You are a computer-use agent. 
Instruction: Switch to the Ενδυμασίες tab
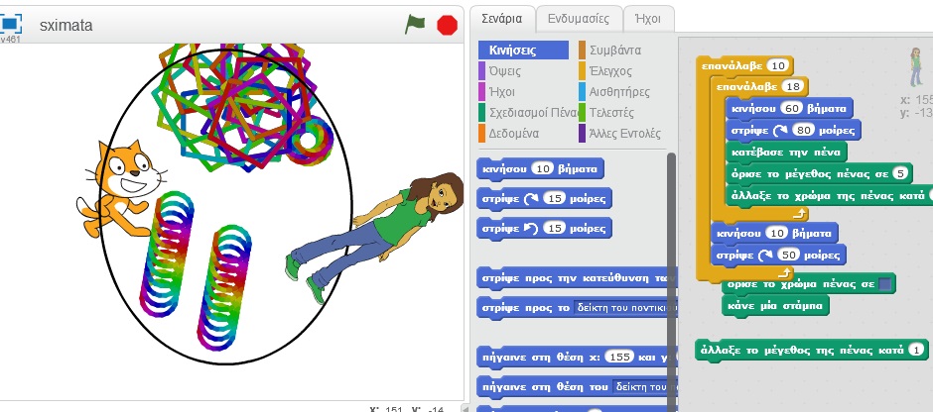point(579,18)
